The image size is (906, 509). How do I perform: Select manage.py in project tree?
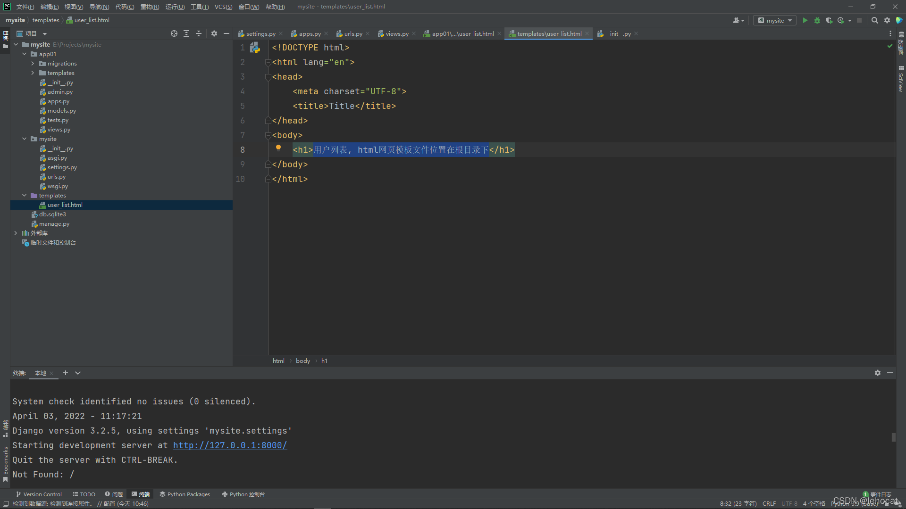54,224
